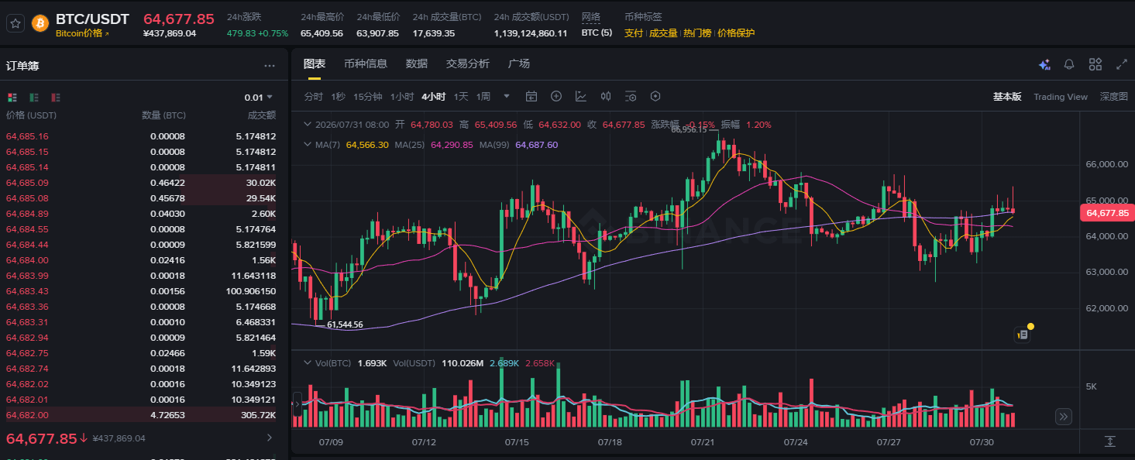Open the order book three-dots menu
Image resolution: width=1135 pixels, height=460 pixels.
[x=270, y=66]
